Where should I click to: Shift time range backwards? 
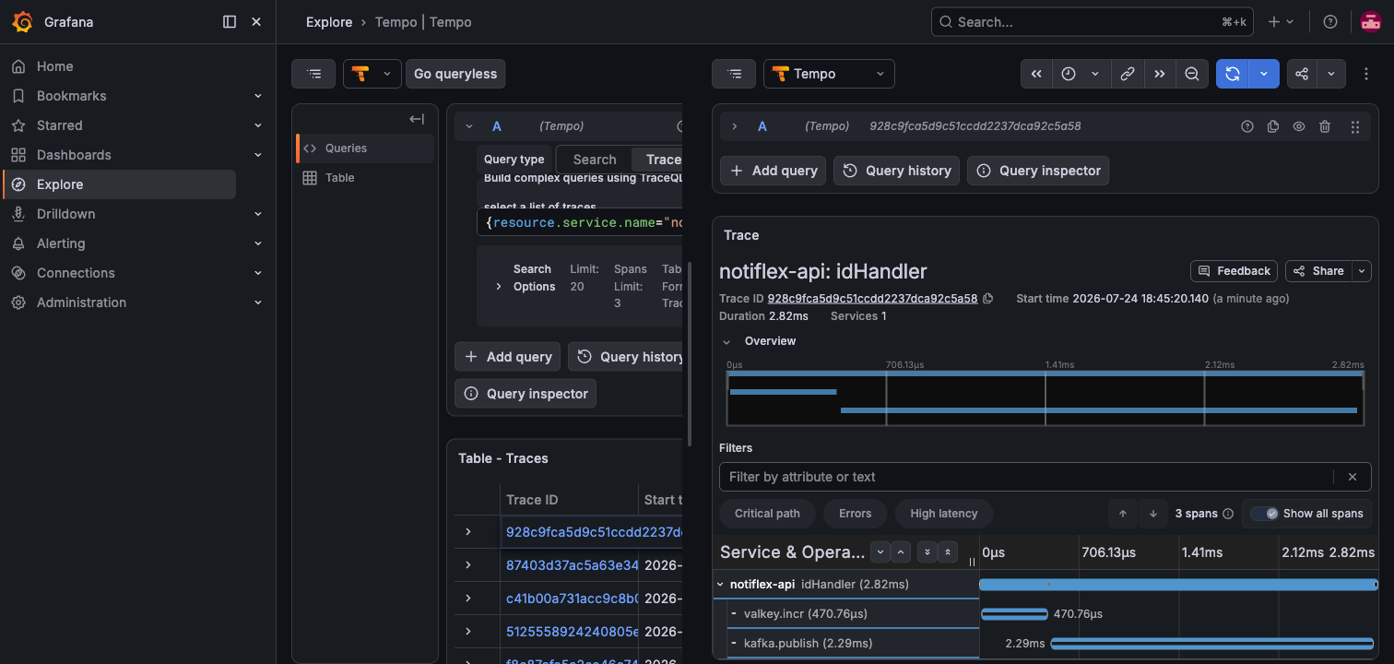(1036, 74)
